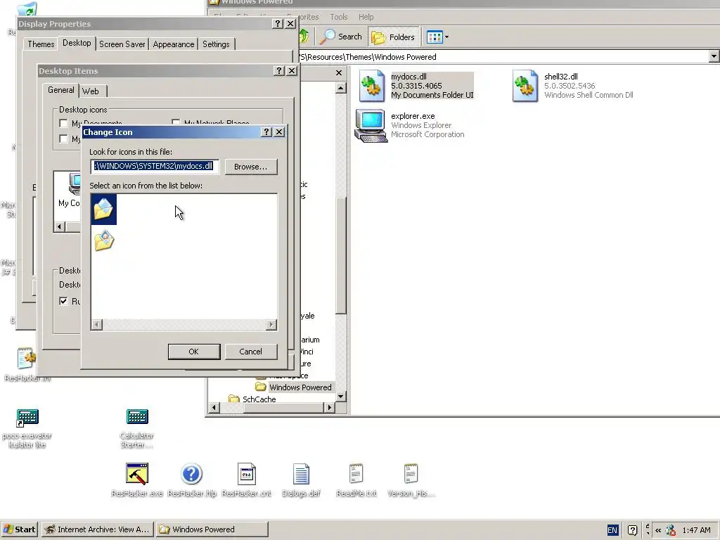Viewport: 720px width, 540px height.
Task: Toggle the Folders toolbar button
Action: 393,37
